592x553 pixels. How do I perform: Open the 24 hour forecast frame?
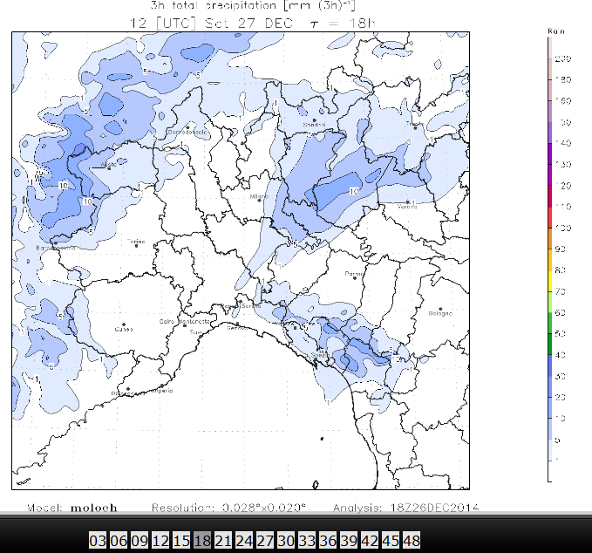[x=244, y=541]
